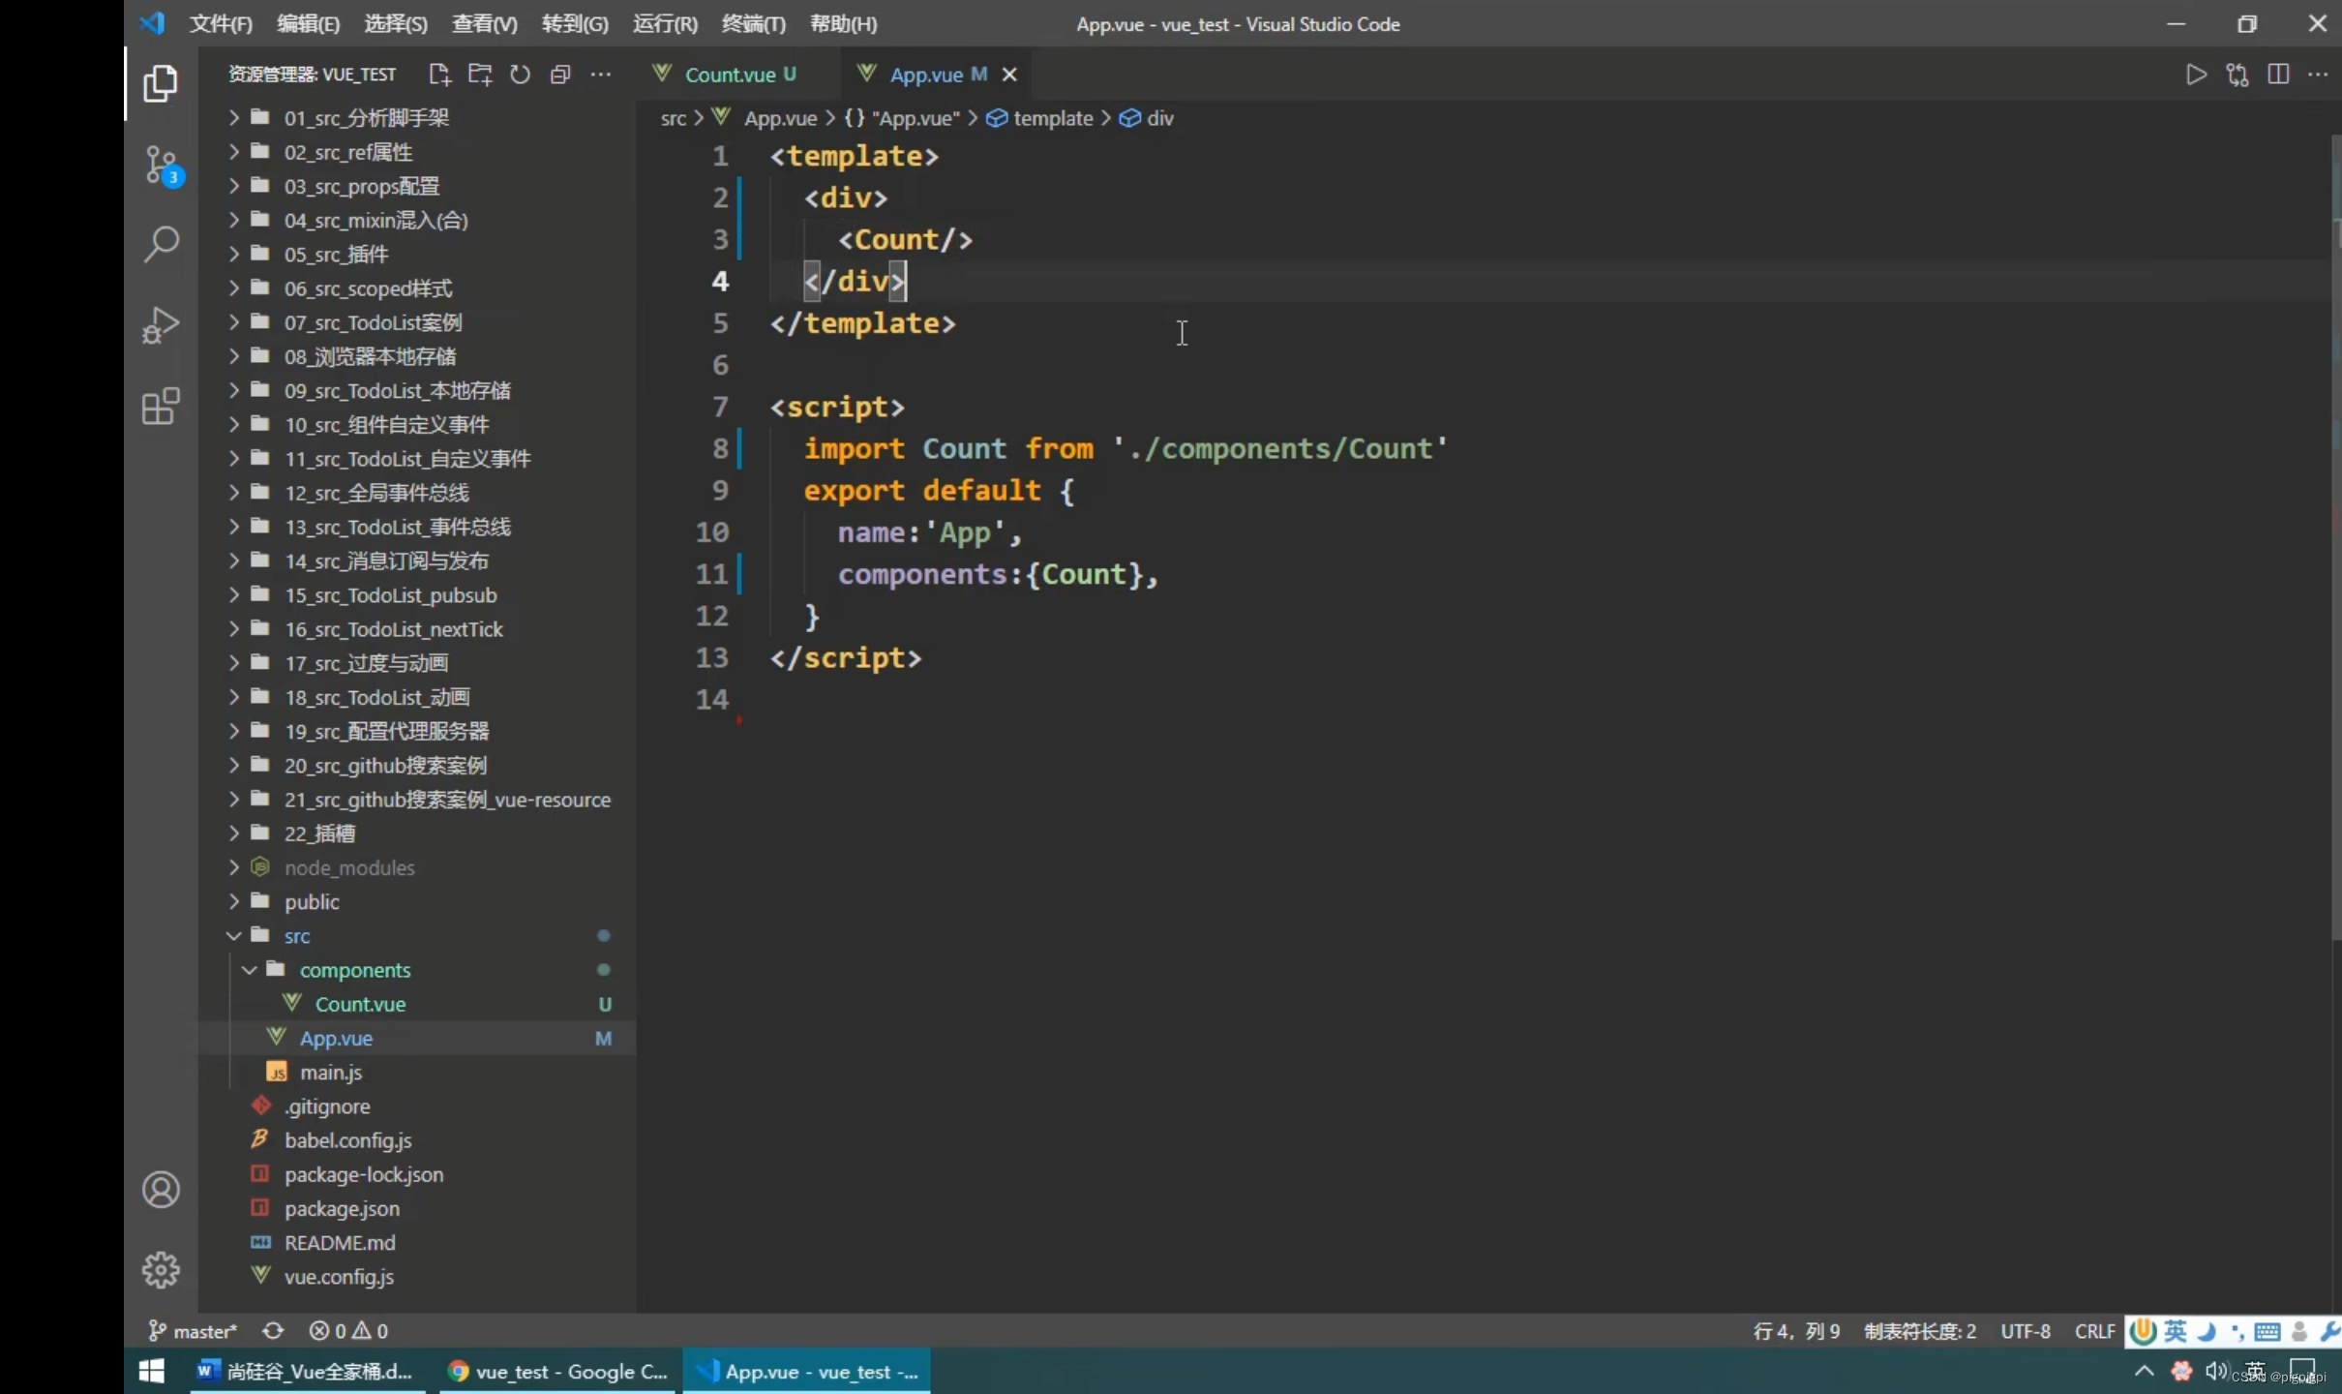Open the volume control in system tray
This screenshot has height=1394, width=2342.
point(2215,1372)
